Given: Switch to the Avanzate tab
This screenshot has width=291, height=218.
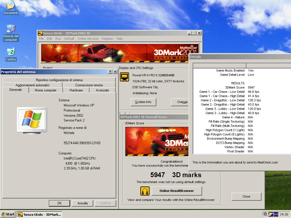Looking at the screenshot, I should pyautogui.click(x=102, y=90).
